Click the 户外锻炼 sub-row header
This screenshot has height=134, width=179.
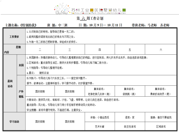(x=21, y=94)
